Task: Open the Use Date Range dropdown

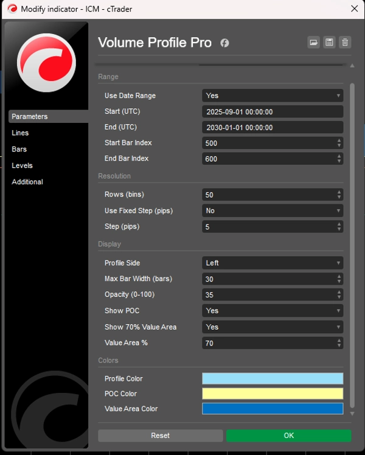Action: [273, 96]
